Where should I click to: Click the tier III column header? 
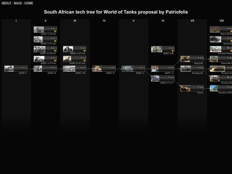tap(75, 21)
